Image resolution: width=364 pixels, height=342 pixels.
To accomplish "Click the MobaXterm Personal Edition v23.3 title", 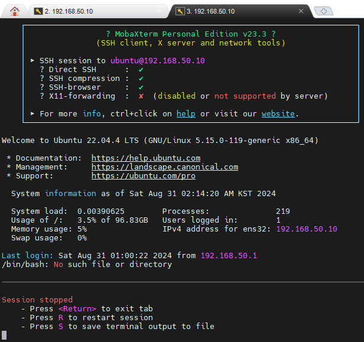I will click(191, 34).
